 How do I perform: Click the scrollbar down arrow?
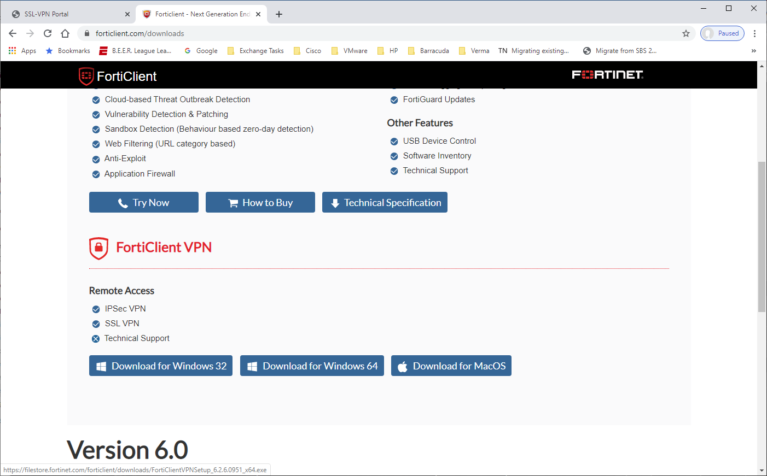coord(762,471)
